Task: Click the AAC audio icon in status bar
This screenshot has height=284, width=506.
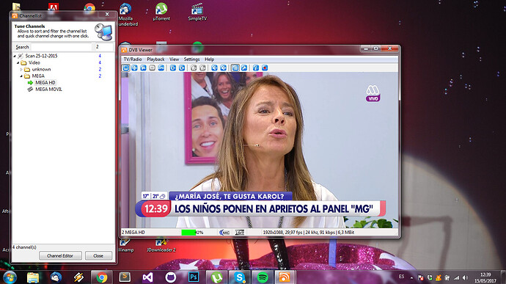Action: 224,233
